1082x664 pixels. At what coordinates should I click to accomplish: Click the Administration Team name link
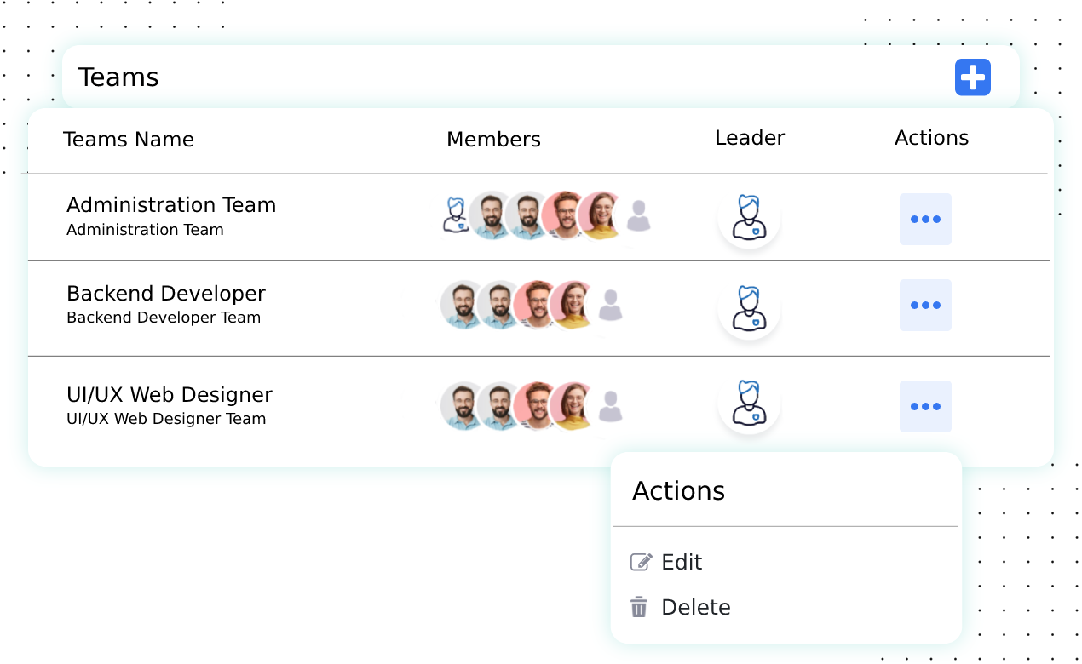tap(170, 204)
